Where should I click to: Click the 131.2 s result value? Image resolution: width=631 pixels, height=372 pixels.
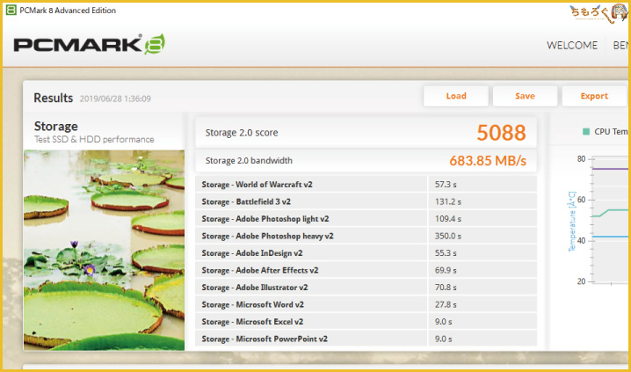coord(447,201)
